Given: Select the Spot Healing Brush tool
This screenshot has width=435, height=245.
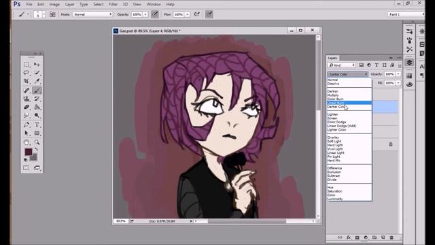Looking at the screenshot, I should pyautogui.click(x=27, y=91).
